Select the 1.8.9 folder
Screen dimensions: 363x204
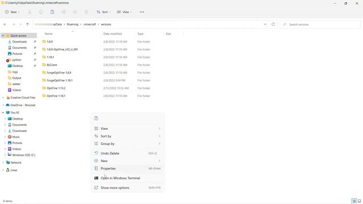tap(49, 41)
